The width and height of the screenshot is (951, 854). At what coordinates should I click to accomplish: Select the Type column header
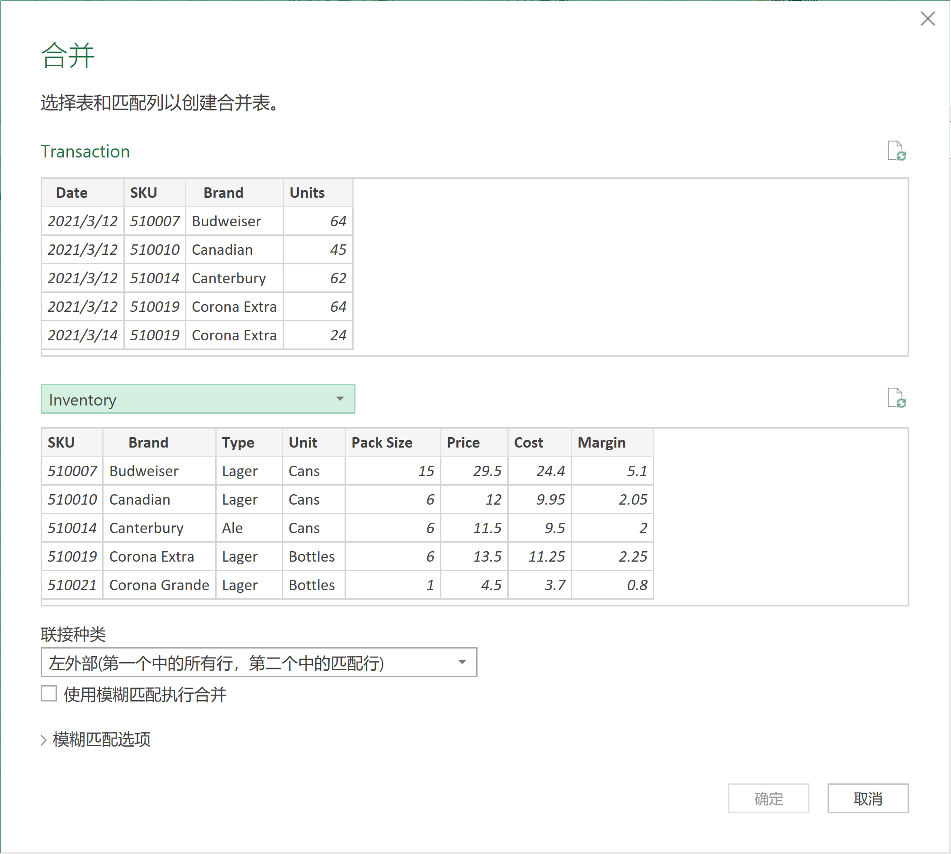click(238, 443)
